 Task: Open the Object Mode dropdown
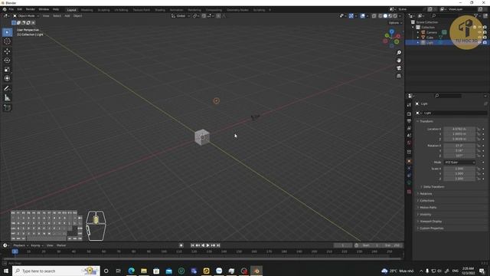coord(26,15)
